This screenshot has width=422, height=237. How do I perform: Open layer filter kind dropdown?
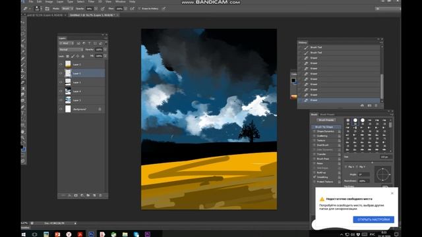tap(66, 43)
